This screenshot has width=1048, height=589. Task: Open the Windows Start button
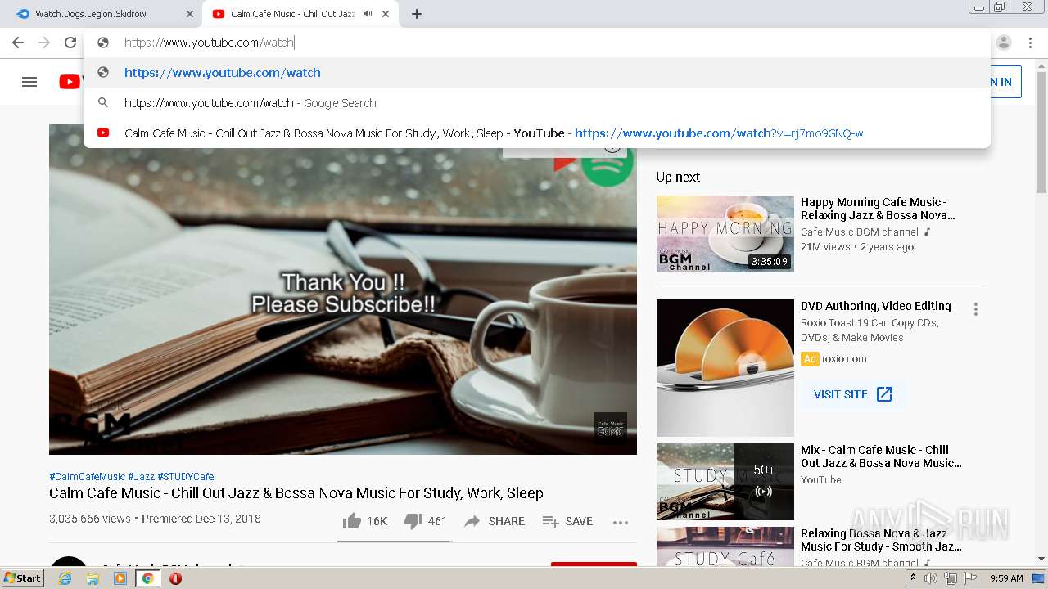pos(22,578)
